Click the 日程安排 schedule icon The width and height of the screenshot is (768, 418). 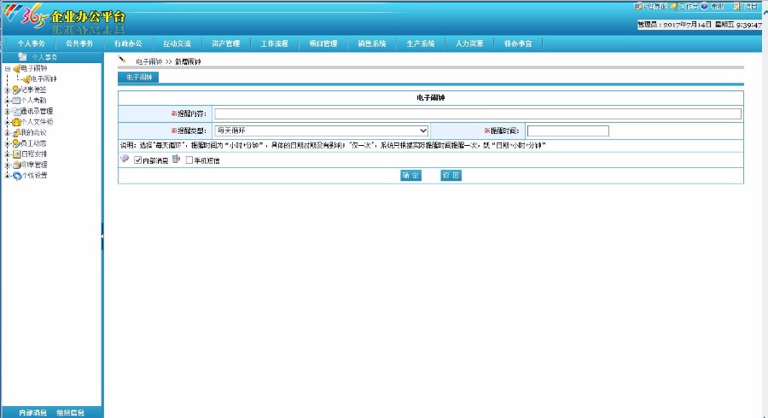pos(16,154)
